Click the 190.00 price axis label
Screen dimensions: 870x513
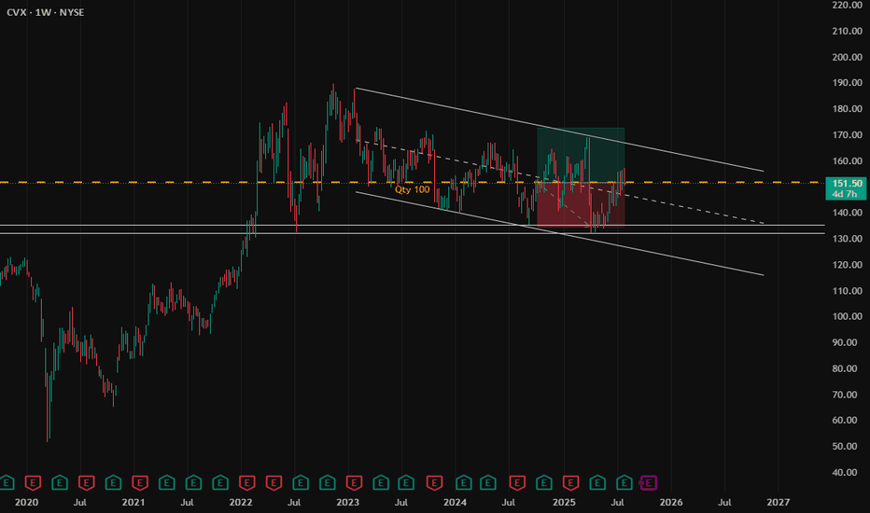[x=848, y=83]
